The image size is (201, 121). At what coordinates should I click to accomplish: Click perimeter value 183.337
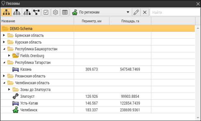pos(92,110)
